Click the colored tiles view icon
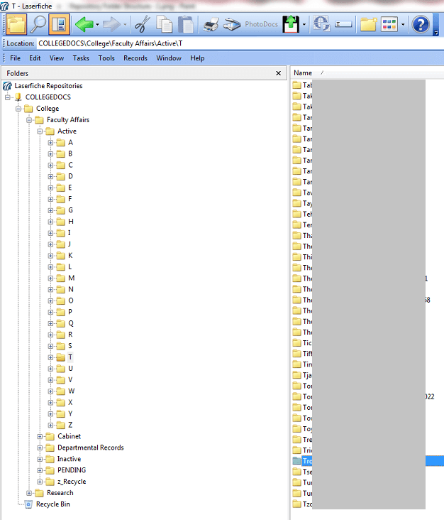 (389, 24)
